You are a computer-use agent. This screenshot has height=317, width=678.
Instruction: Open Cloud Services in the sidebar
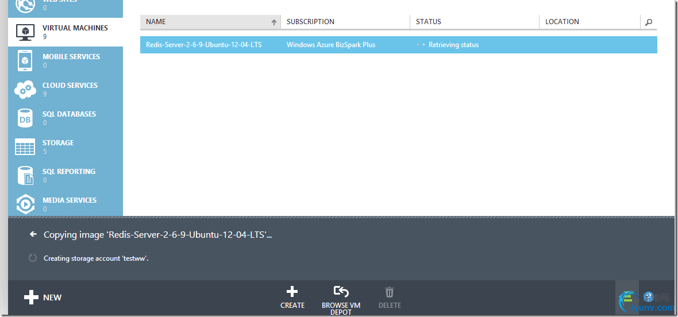(66, 90)
